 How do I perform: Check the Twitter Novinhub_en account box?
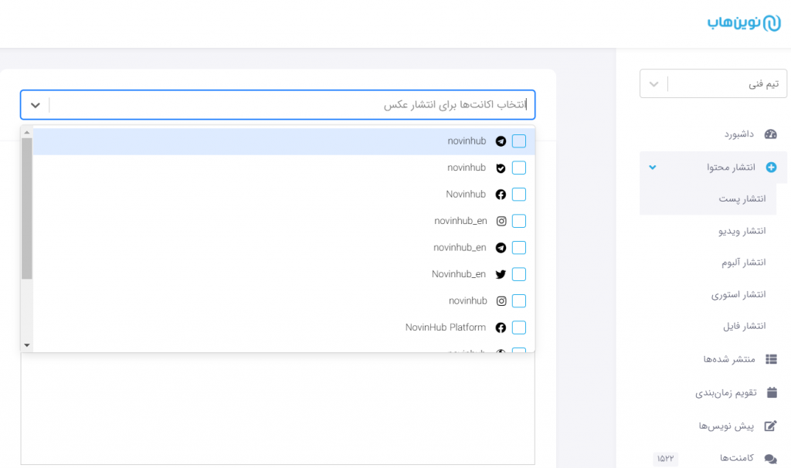(518, 274)
